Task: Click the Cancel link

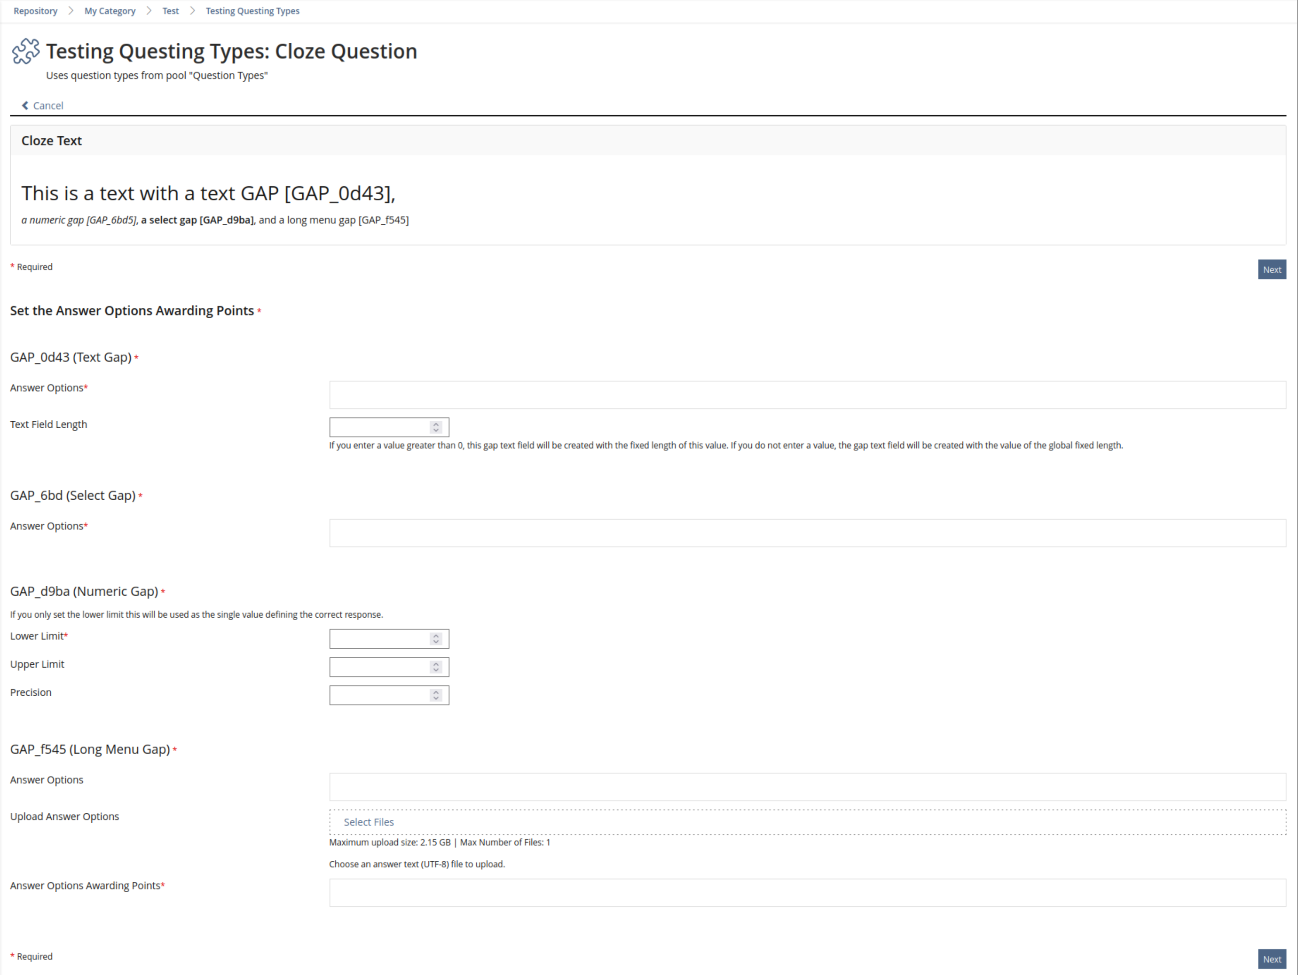Action: pos(47,106)
